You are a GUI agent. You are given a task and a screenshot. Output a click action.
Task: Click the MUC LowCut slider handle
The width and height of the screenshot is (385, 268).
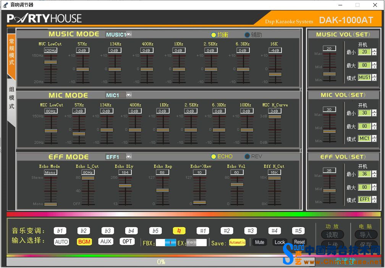(x=50, y=62)
